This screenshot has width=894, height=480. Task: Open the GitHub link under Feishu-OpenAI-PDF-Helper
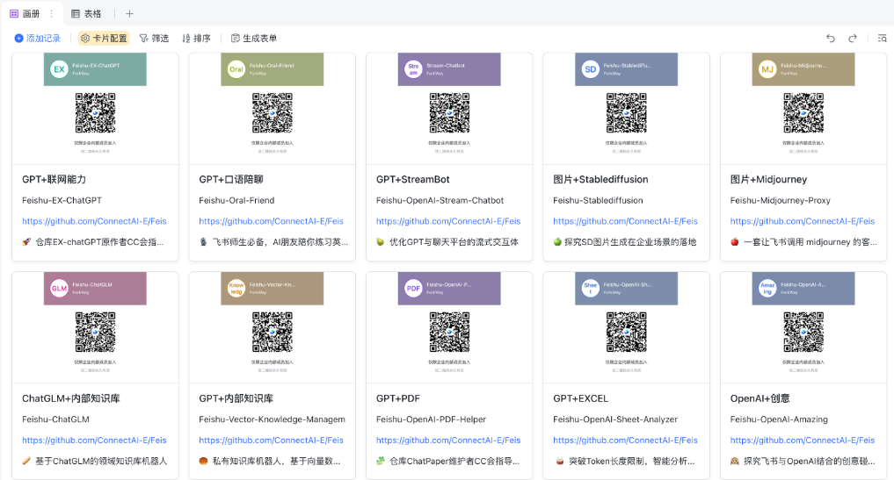point(448,441)
